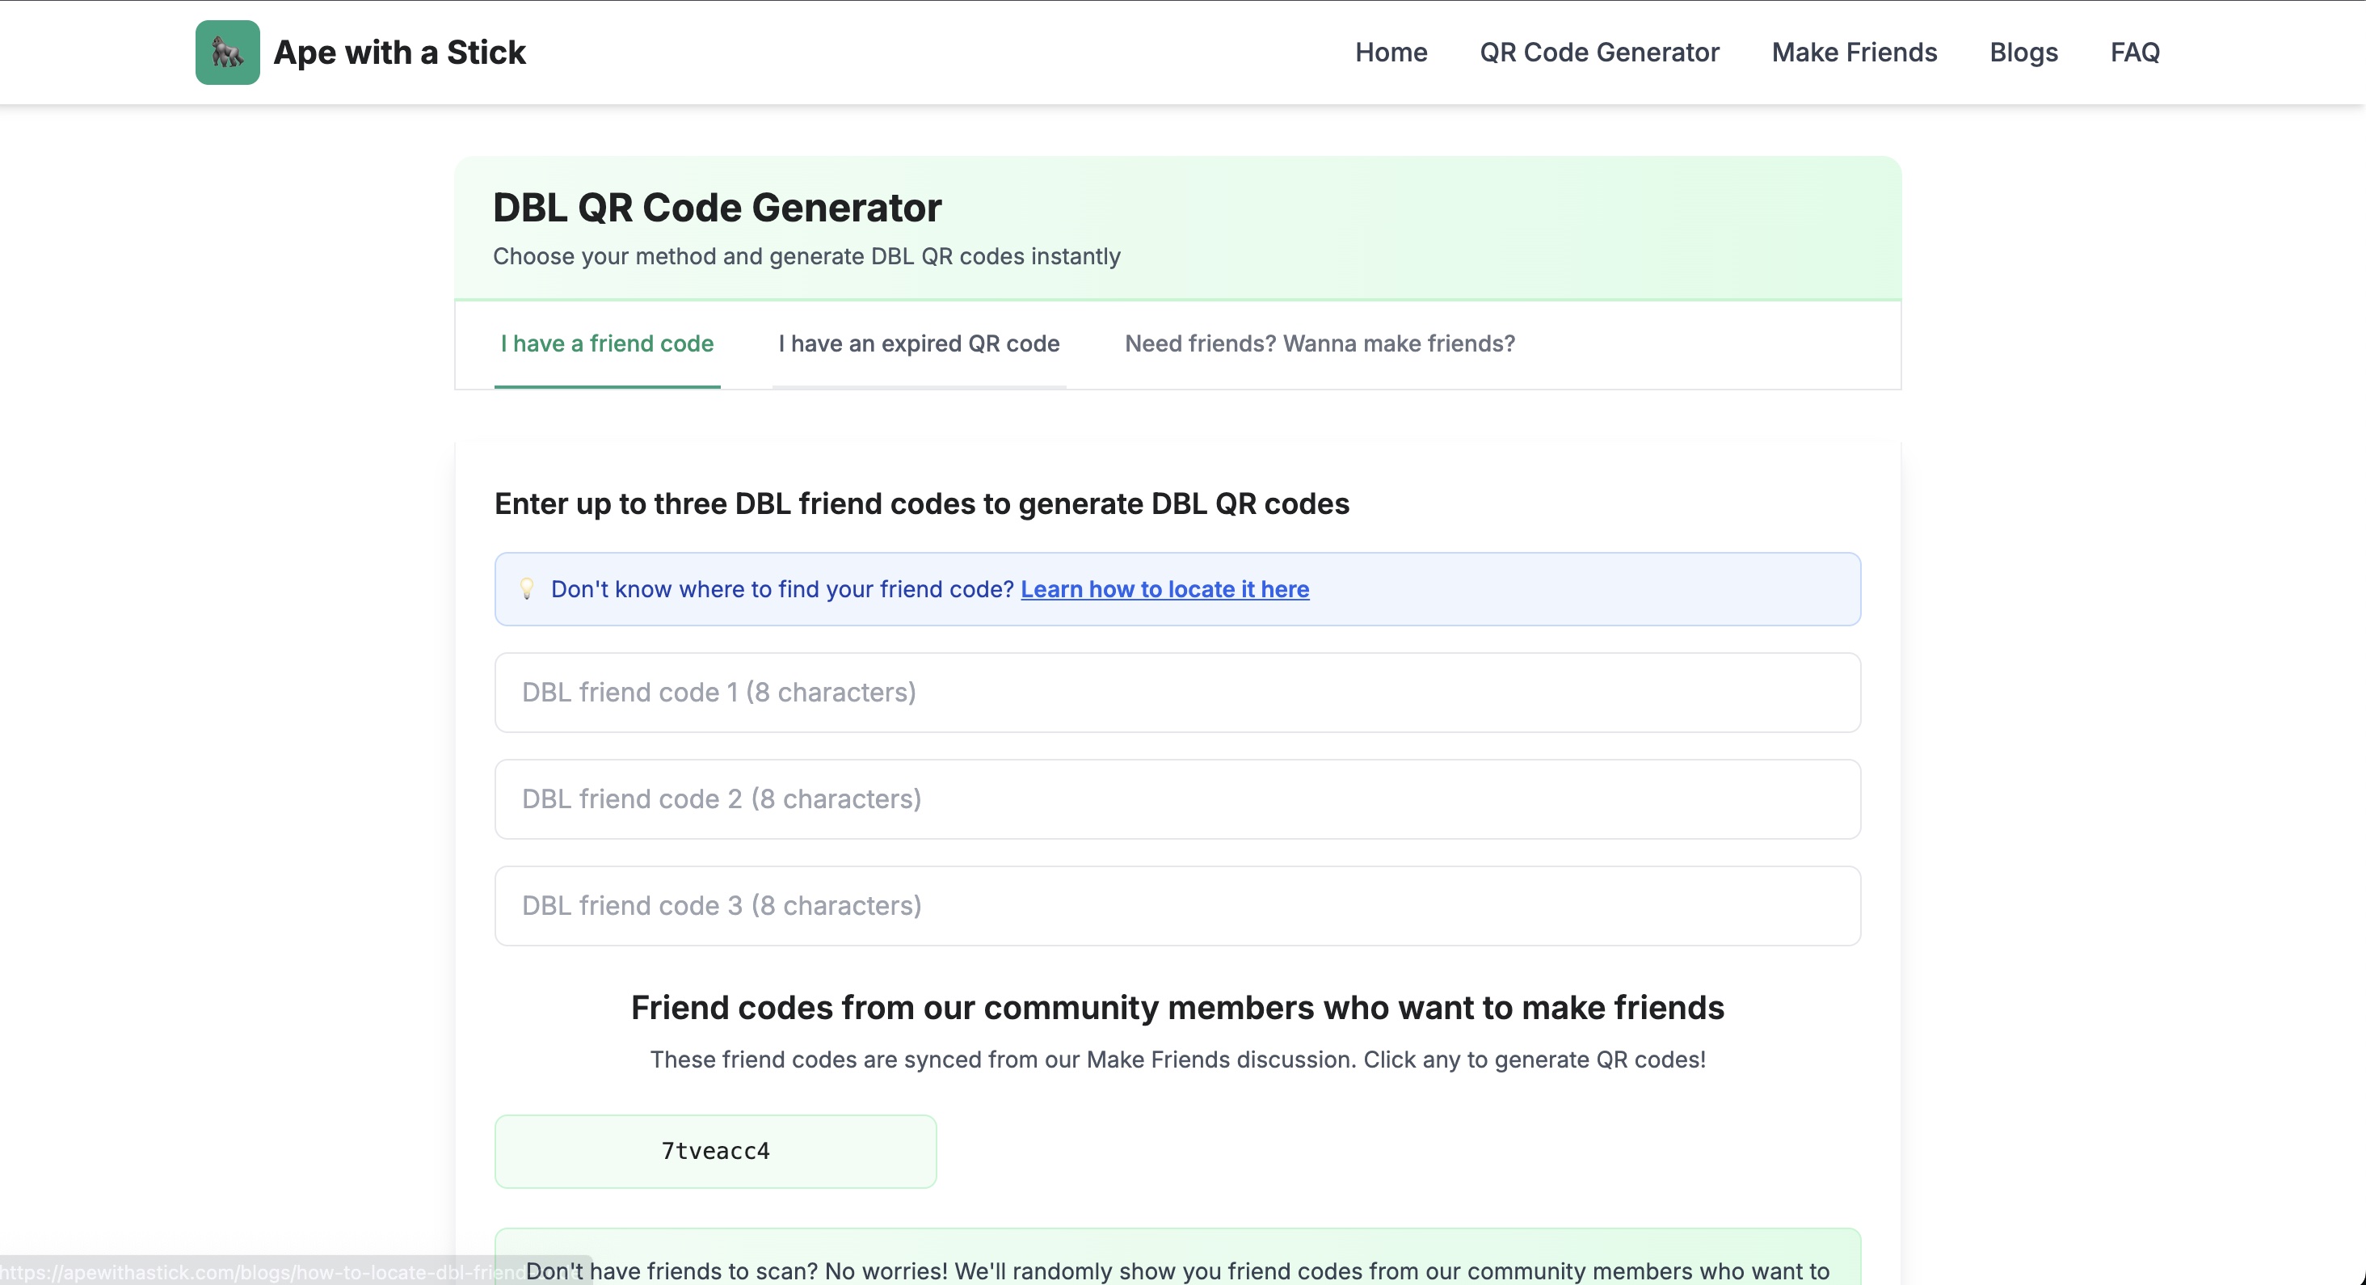The width and height of the screenshot is (2366, 1285).
Task: Open the Blogs nav link
Action: pos(2023,53)
